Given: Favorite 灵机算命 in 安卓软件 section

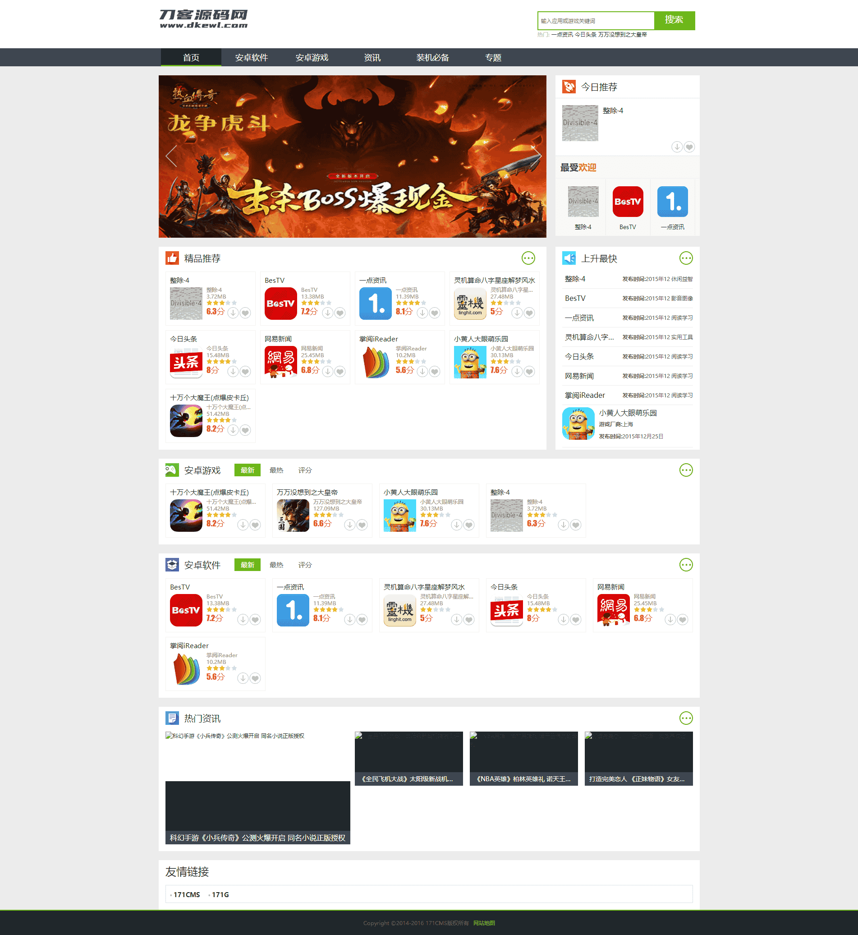Looking at the screenshot, I should 469,620.
